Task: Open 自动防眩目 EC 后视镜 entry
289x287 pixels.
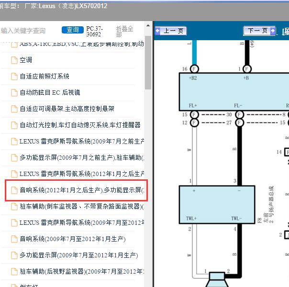Action: 50,92
